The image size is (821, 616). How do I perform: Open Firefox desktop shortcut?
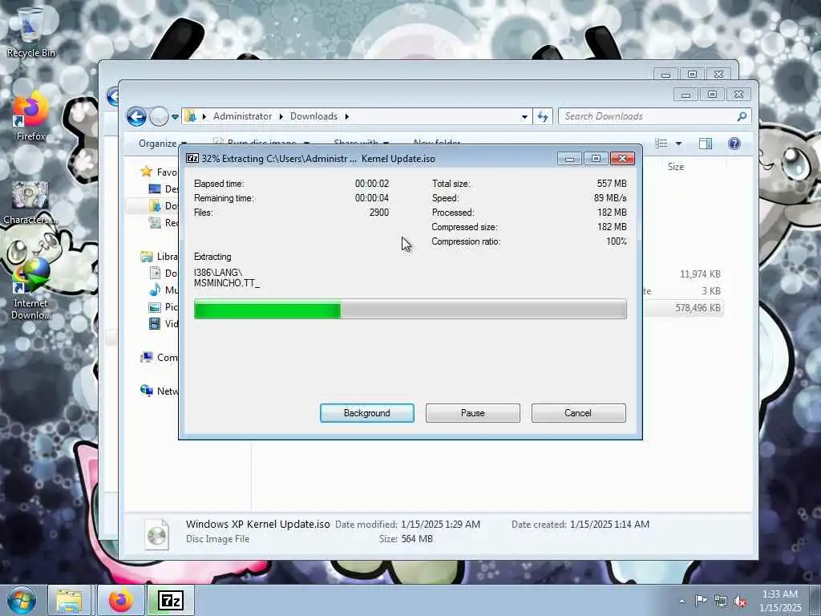click(x=30, y=116)
